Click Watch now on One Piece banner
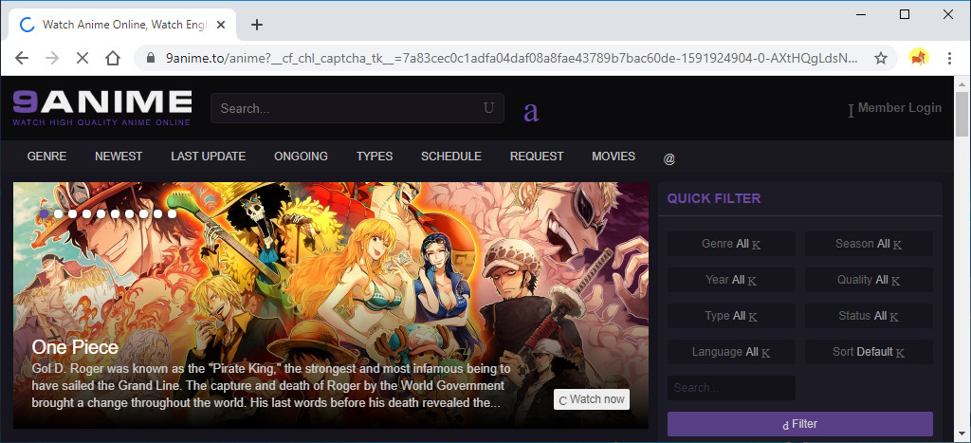971x443 pixels. point(592,399)
